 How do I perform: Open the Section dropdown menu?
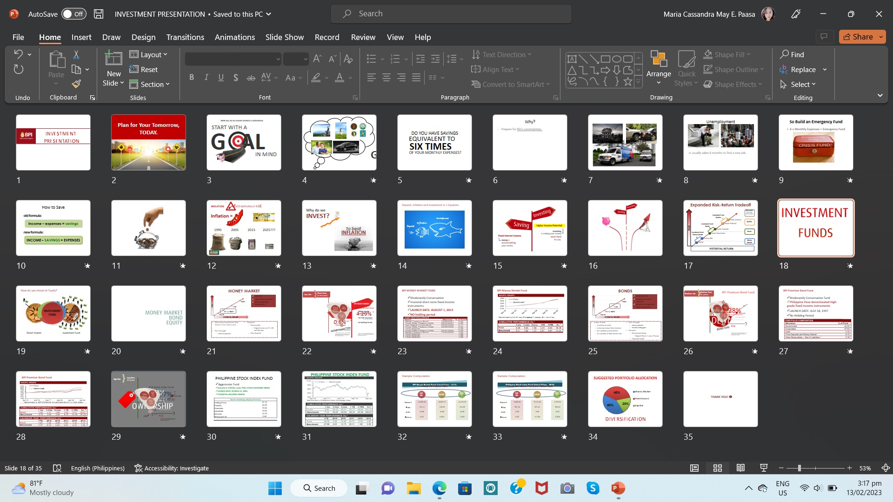click(x=150, y=84)
